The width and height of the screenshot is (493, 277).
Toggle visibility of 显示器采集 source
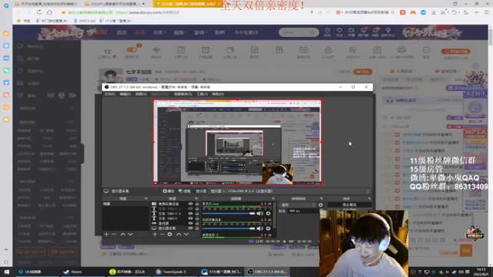(x=190, y=228)
